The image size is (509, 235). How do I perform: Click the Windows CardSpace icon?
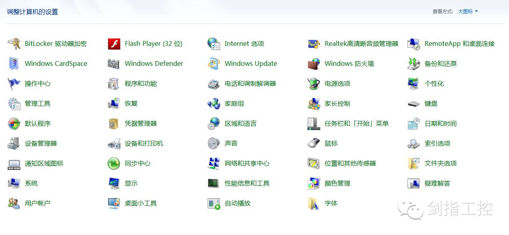click(x=14, y=63)
